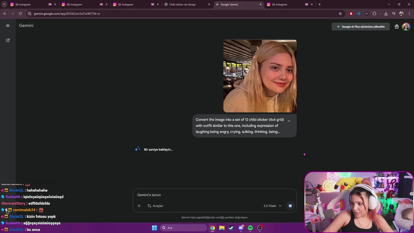The height and width of the screenshot is (233, 414).
Task: Open Google account avatar in Gemini page
Action: pos(406,27)
